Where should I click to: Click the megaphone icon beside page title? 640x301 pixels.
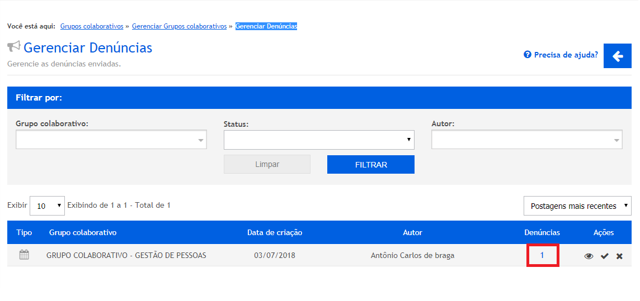pos(14,47)
